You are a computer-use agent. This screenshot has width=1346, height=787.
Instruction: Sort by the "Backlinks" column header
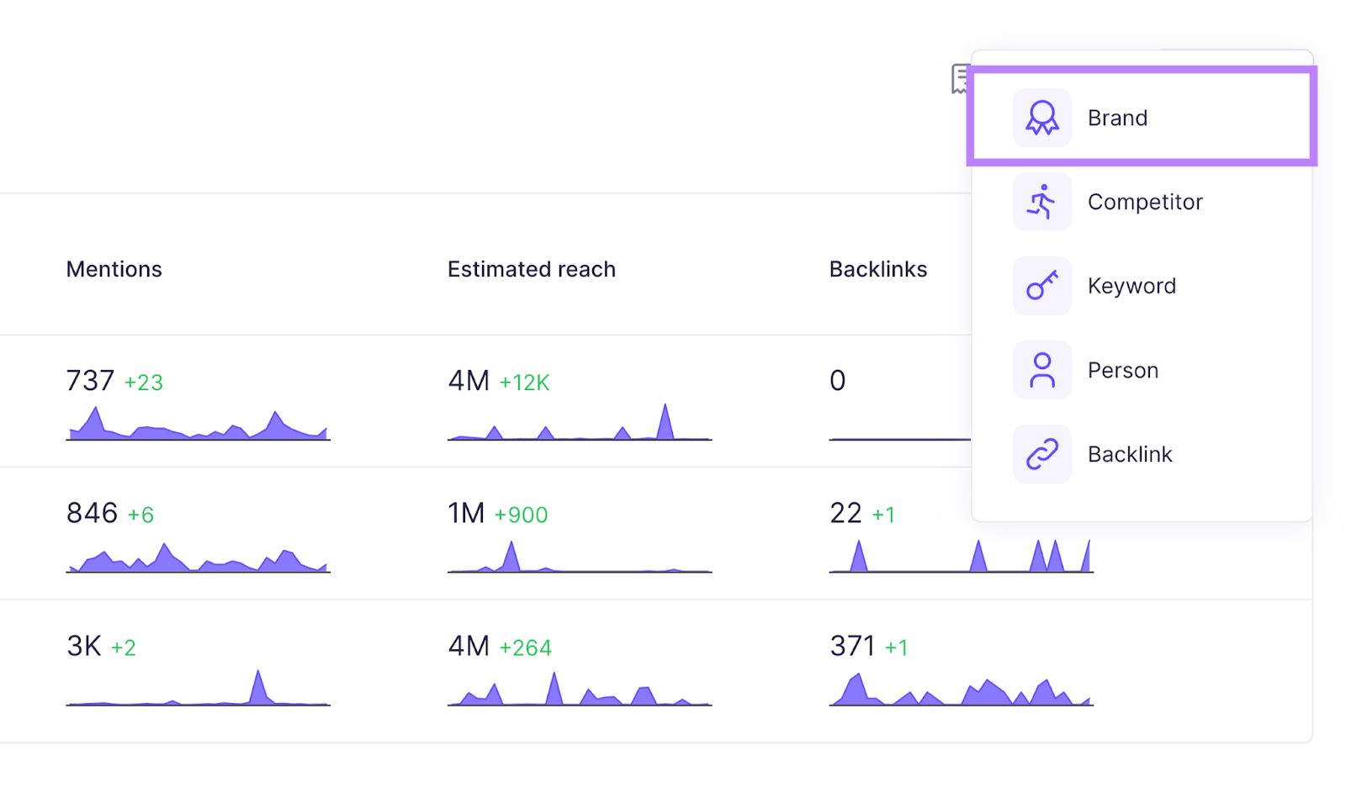[877, 269]
